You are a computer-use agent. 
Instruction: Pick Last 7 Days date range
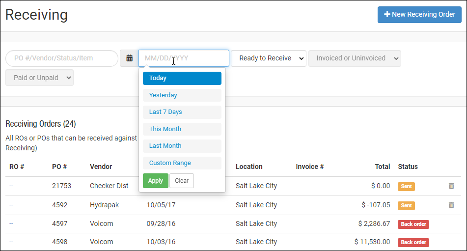(182, 112)
